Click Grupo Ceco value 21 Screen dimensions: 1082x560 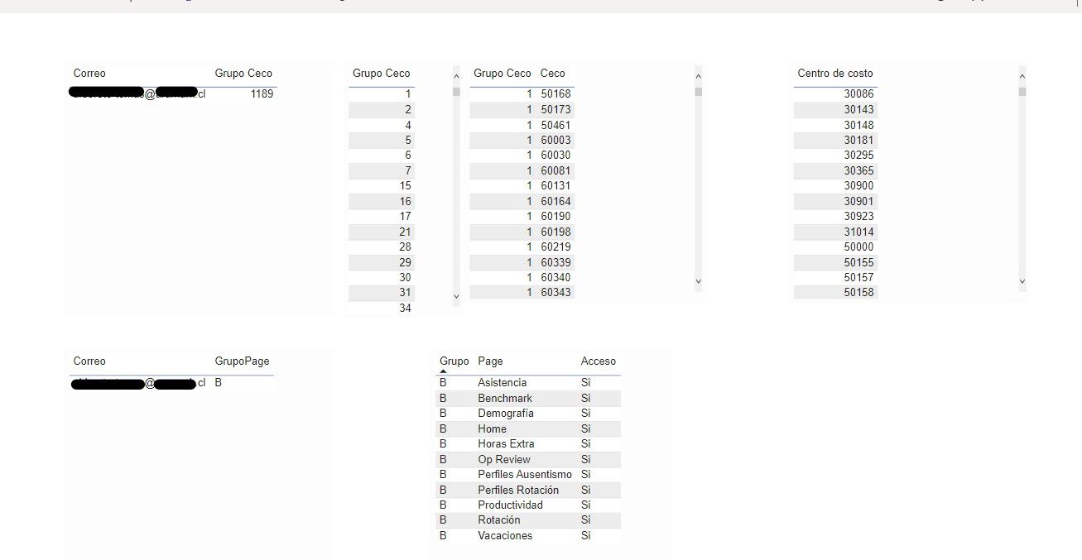point(405,232)
